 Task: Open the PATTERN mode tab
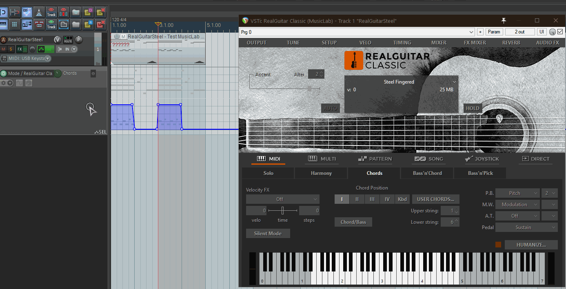pos(375,159)
